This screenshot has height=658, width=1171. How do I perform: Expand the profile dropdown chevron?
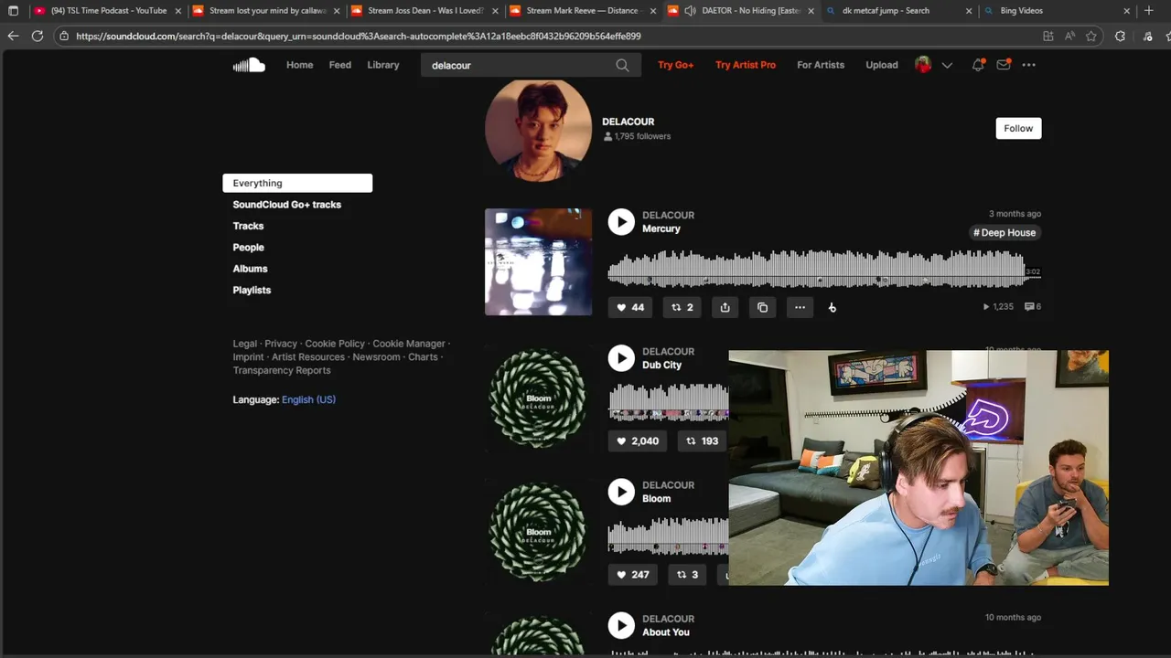tap(947, 65)
